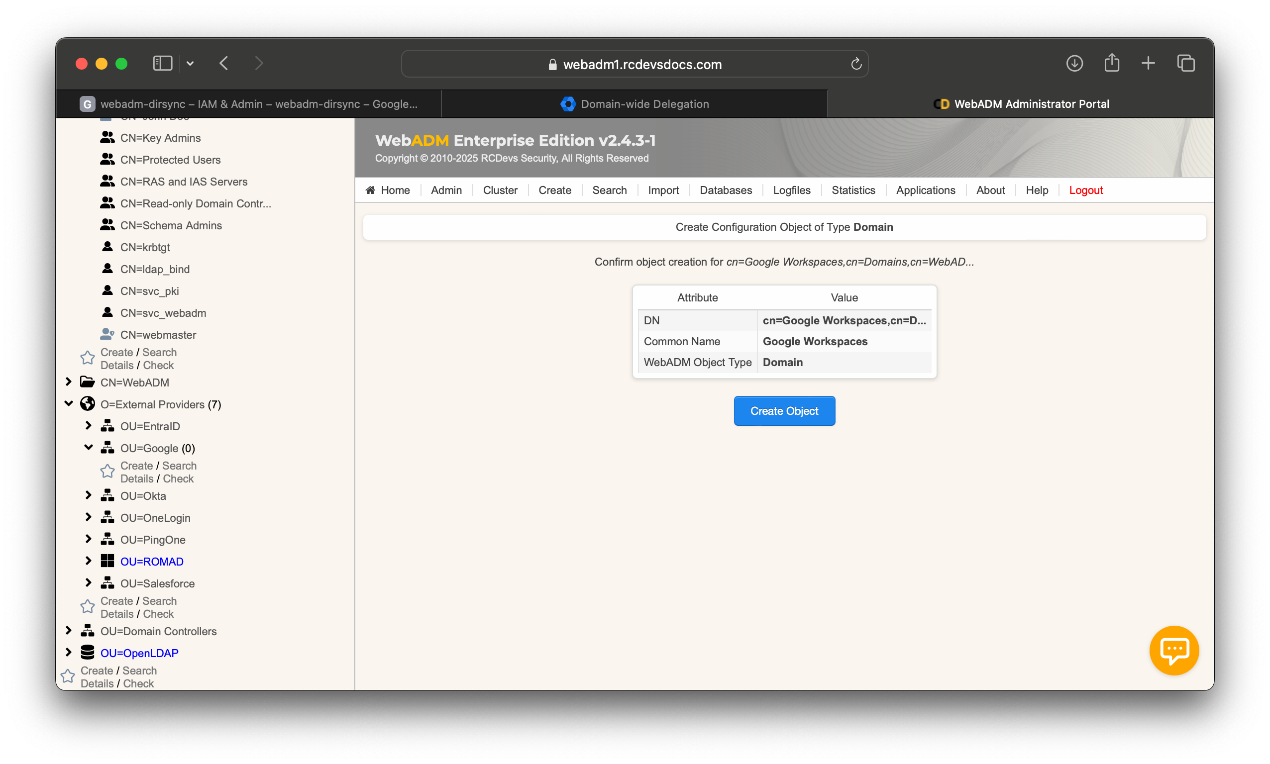This screenshot has height=764, width=1270.
Task: Click the OU=Google organization icon
Action: [107, 448]
